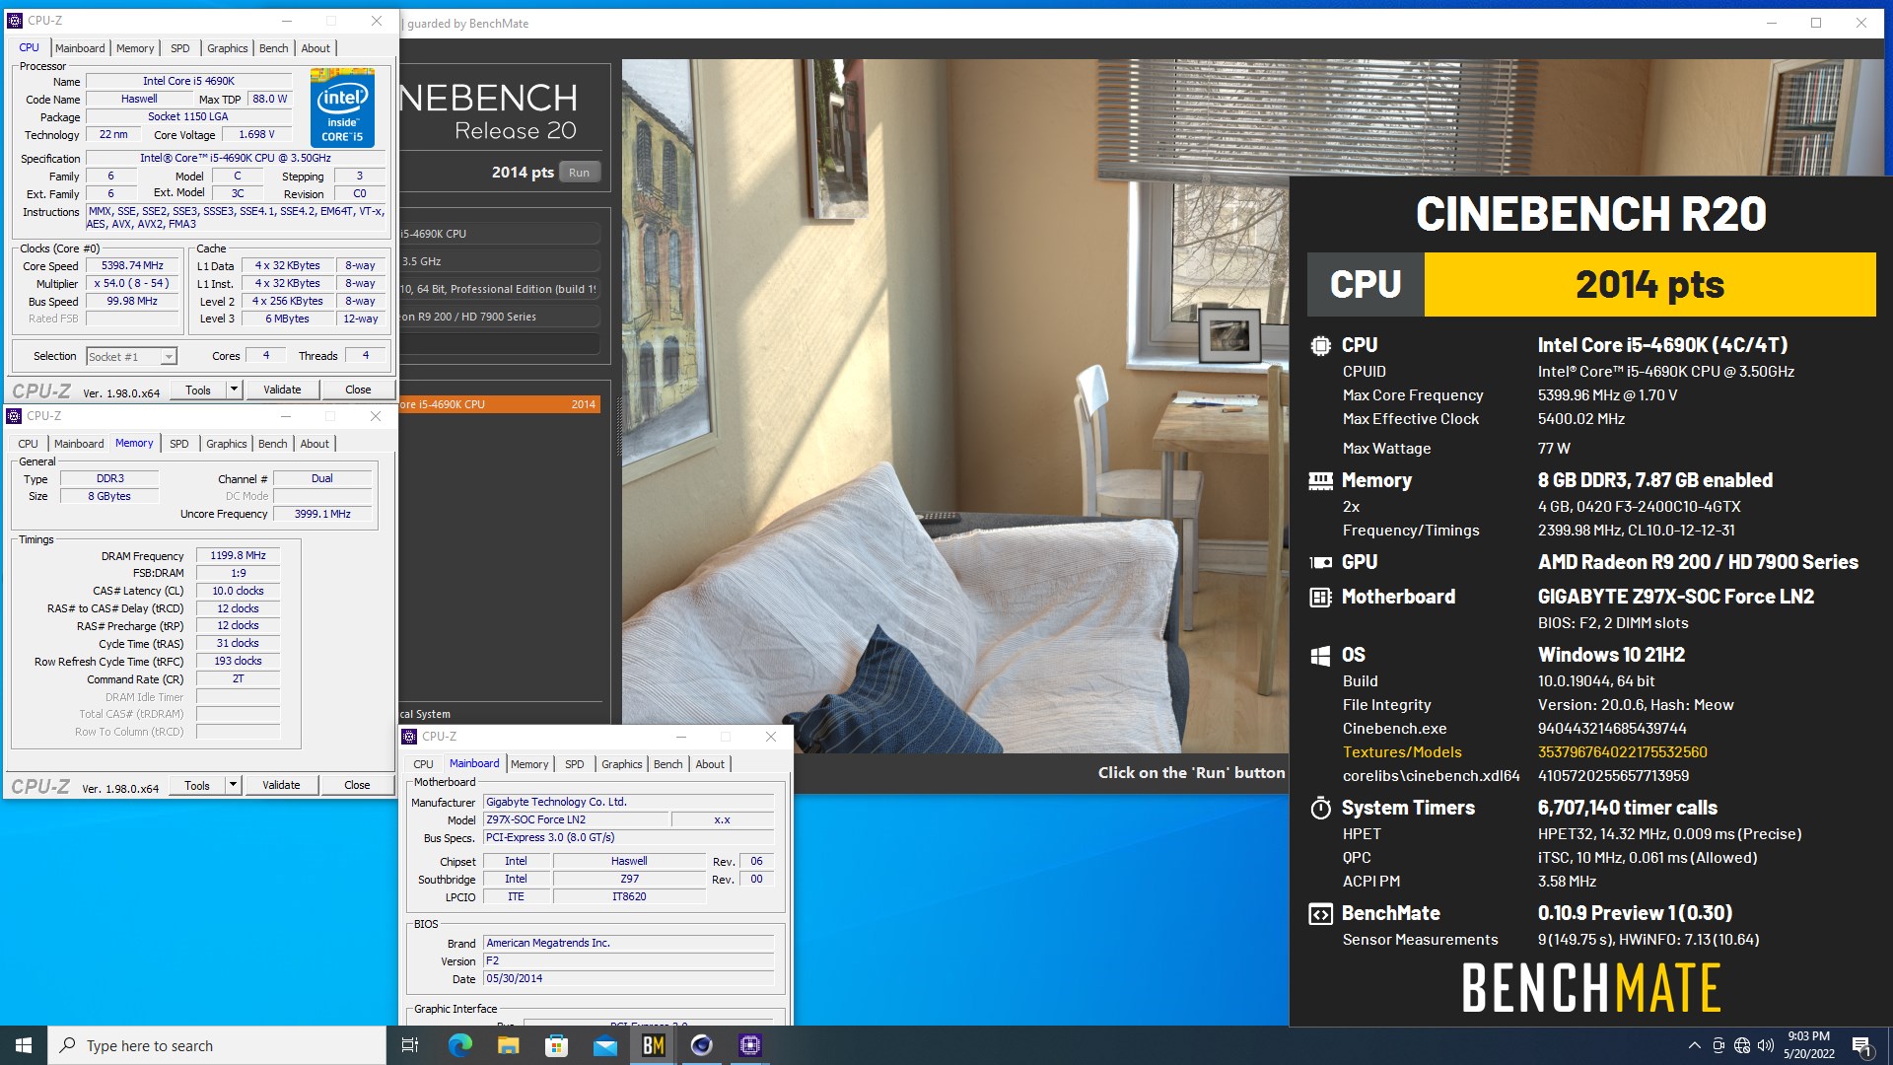Expand Tools dropdown arrow in top CPU-Z
The image size is (1893, 1065).
[234, 390]
